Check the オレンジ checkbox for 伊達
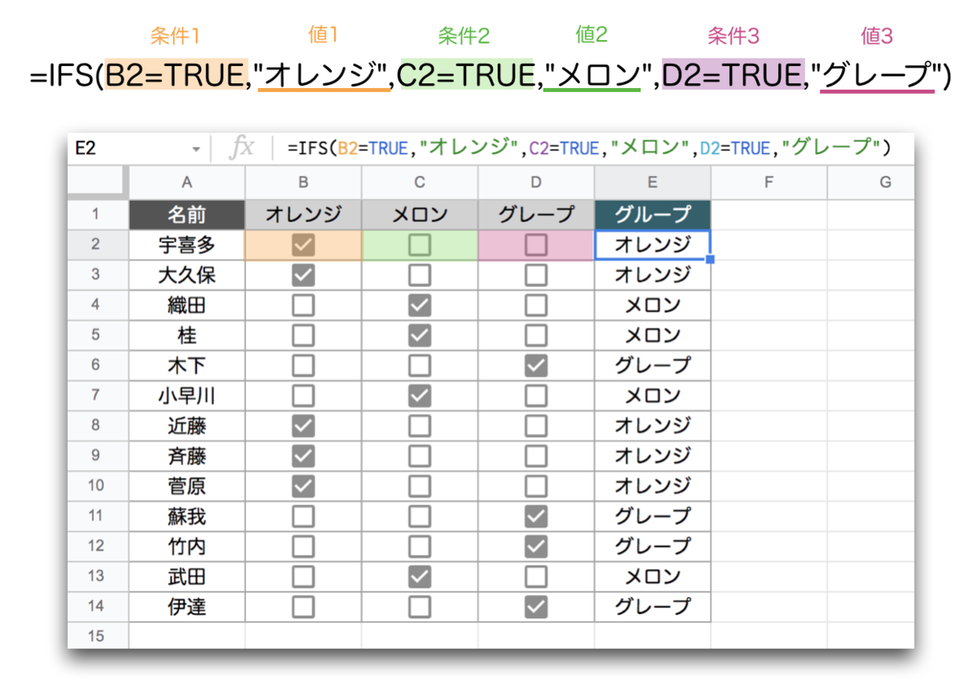 click(x=303, y=606)
